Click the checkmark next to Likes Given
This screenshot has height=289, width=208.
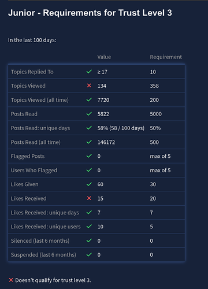point(89,184)
